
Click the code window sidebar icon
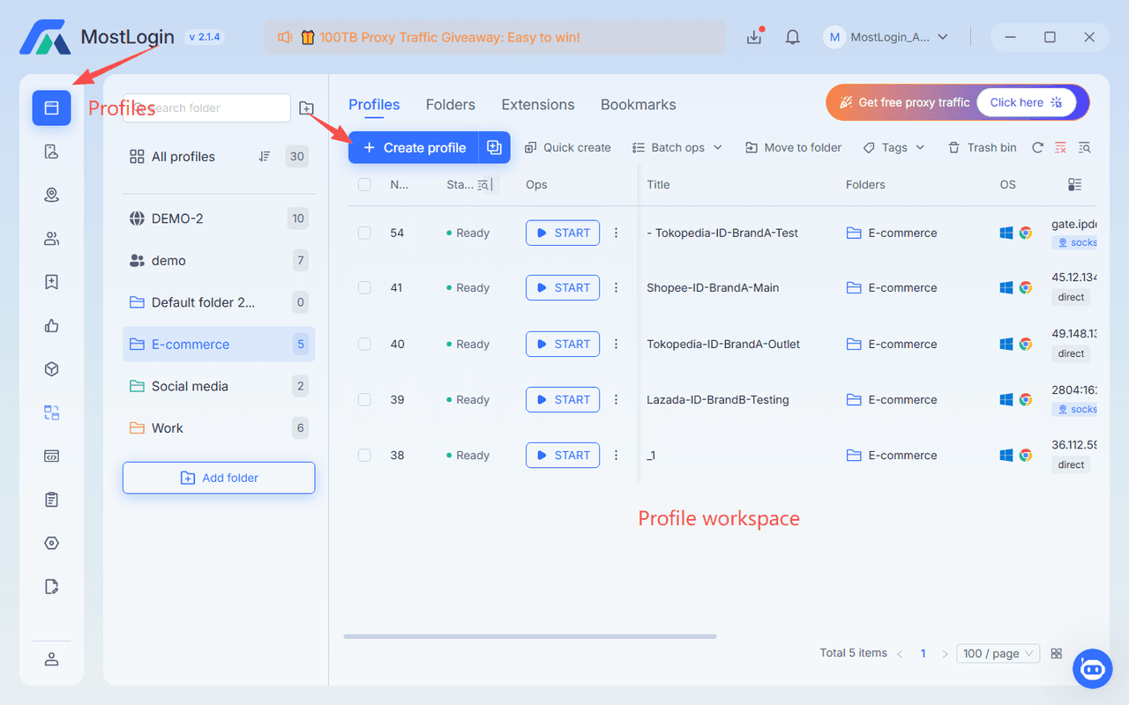pyautogui.click(x=51, y=456)
